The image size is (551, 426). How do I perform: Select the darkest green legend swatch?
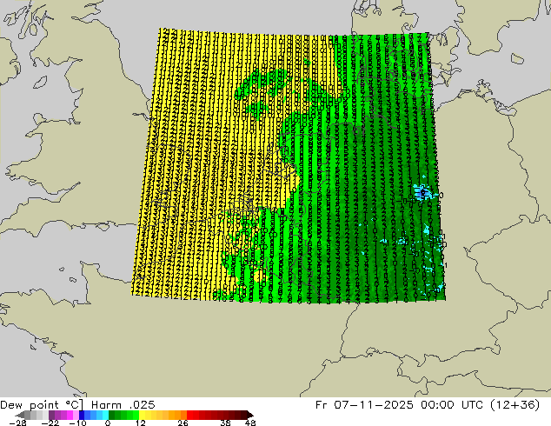point(111,415)
